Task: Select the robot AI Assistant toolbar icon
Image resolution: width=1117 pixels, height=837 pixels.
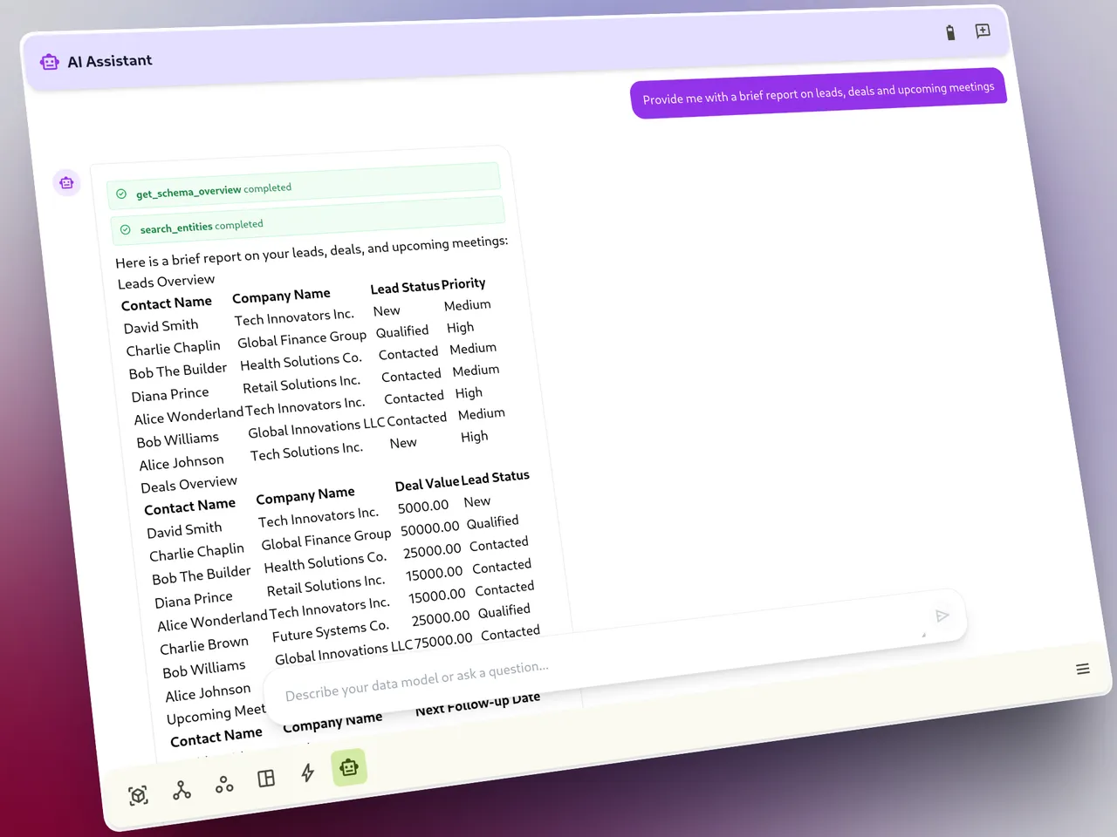Action: 349,768
